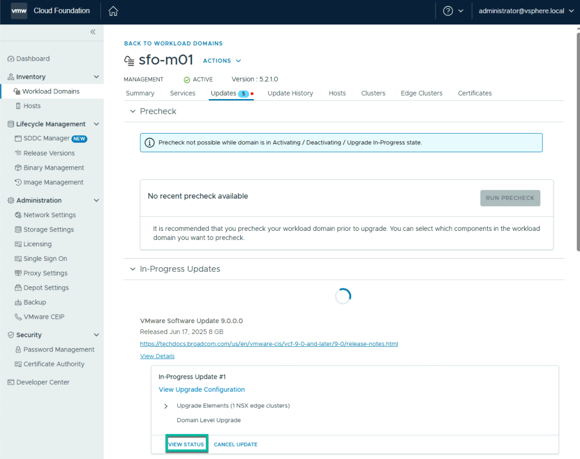
Task: Open Developer Center from sidebar
Action: 42,383
